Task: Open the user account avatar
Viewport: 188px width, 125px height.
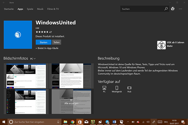Action: (173, 9)
